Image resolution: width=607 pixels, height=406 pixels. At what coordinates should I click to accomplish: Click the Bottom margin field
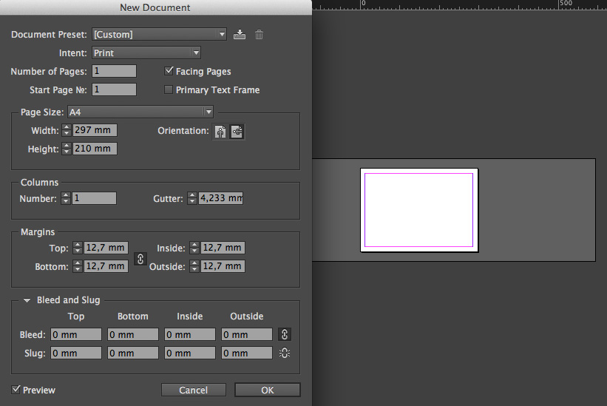tap(106, 266)
